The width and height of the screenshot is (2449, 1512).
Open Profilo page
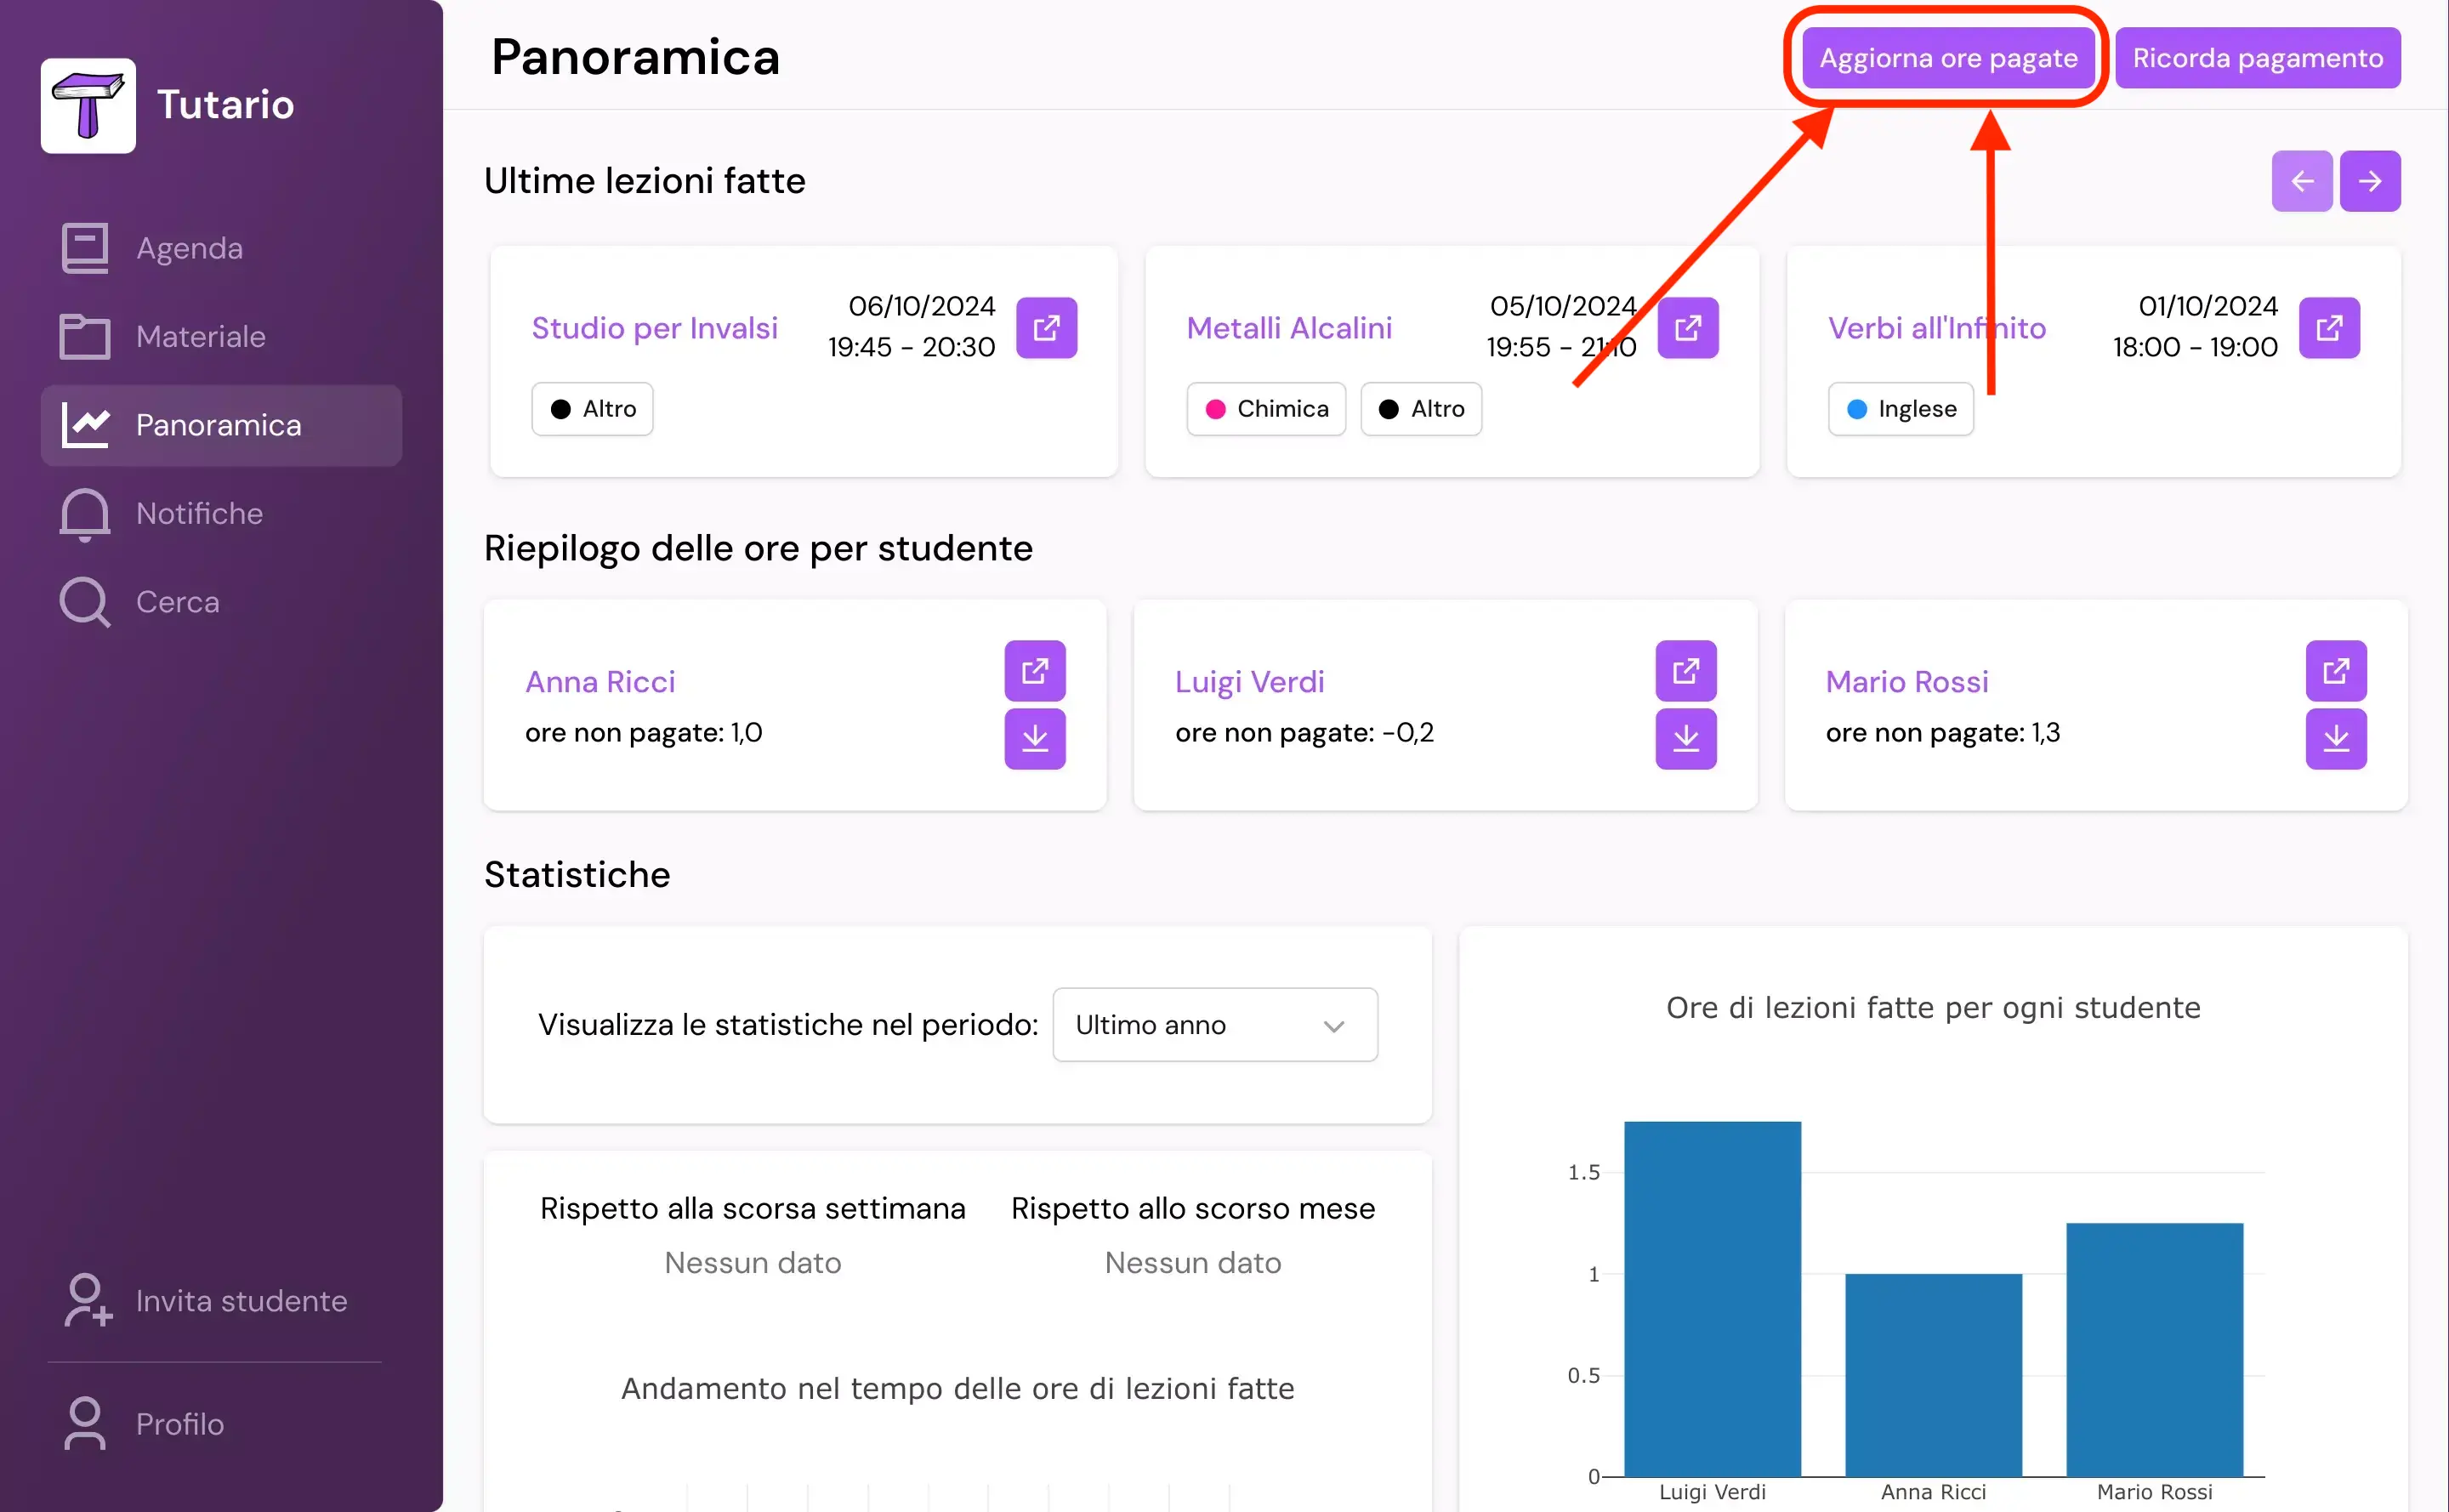179,1424
